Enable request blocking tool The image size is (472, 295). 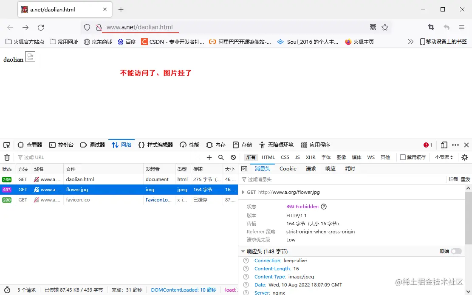(x=233, y=157)
